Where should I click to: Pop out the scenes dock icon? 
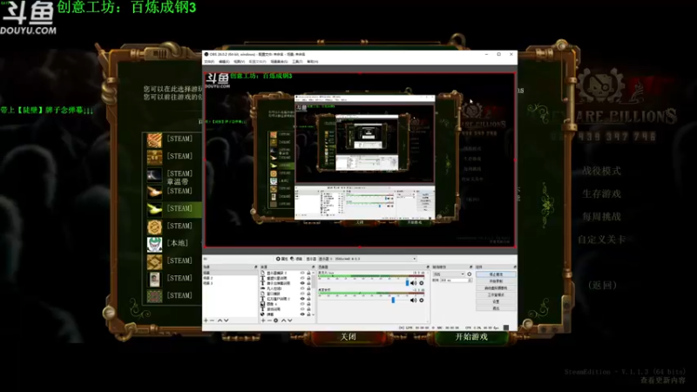pyautogui.click(x=255, y=267)
